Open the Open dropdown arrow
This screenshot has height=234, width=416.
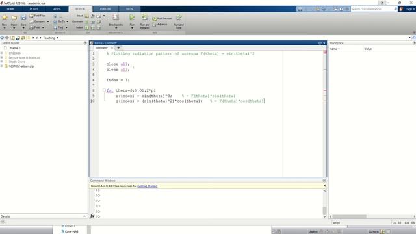point(14,28)
